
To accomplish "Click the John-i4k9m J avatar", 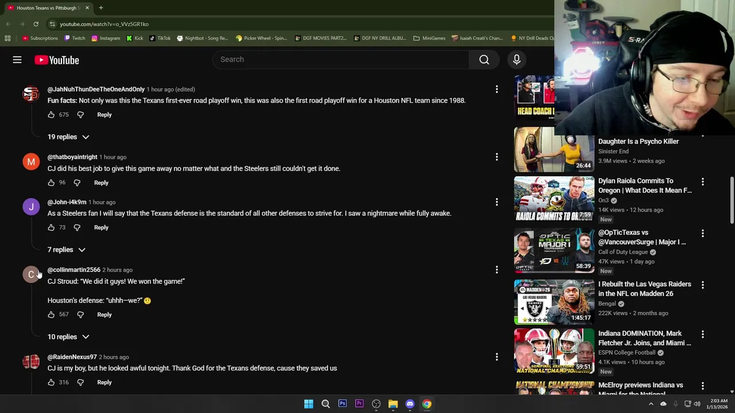I will click(31, 206).
